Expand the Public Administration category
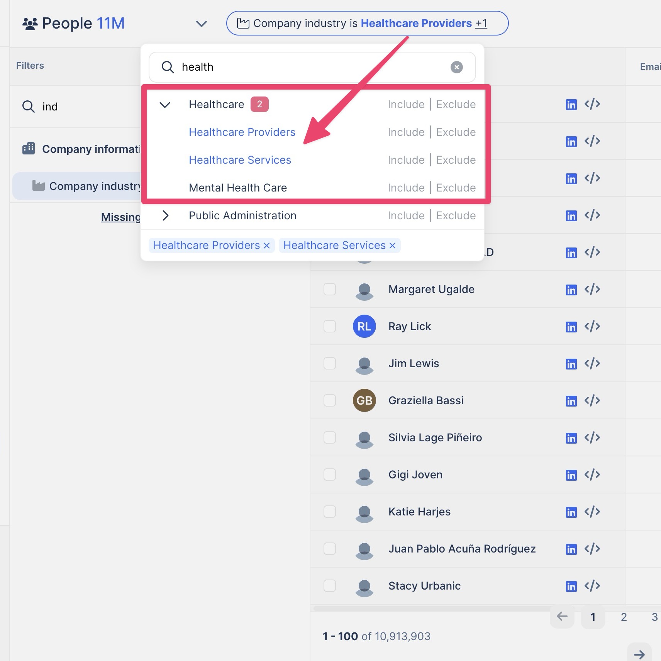The image size is (661, 661). (165, 215)
